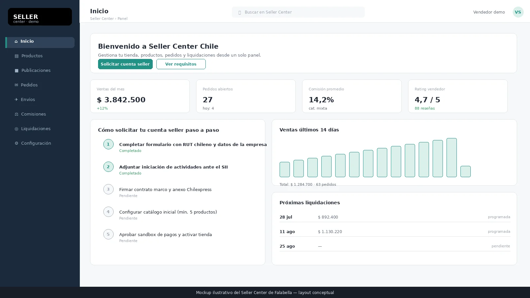Click Solicitar cuenta seller button
530x298 pixels.
coord(125,64)
